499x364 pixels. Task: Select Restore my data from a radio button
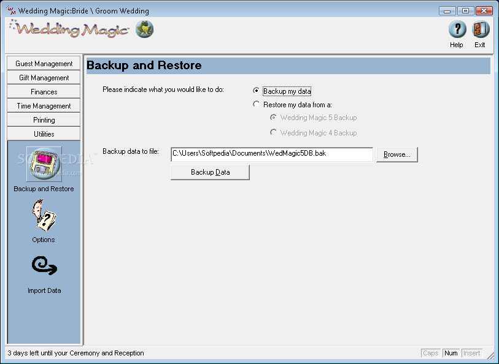pyautogui.click(x=256, y=104)
